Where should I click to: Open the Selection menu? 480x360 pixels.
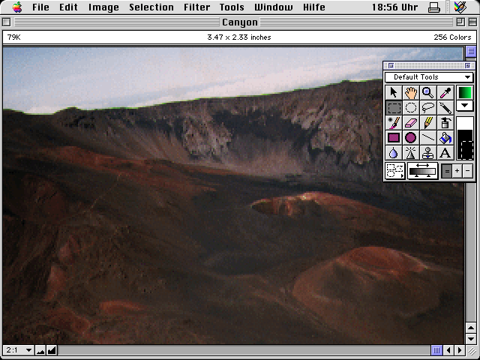[151, 7]
